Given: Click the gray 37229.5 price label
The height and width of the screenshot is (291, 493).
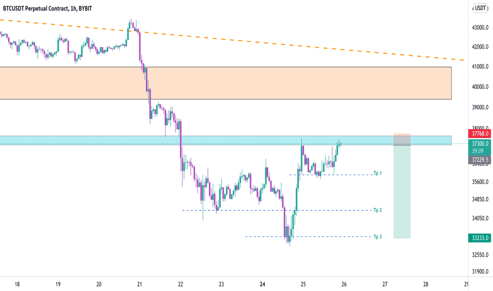Looking at the screenshot, I should coord(479,160).
